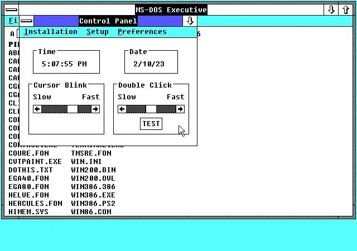
Task: Select COURE.FON in the file list
Action: (x=28, y=153)
